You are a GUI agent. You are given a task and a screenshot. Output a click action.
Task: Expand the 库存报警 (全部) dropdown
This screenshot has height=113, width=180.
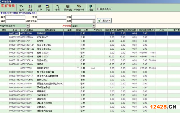tap(93, 26)
